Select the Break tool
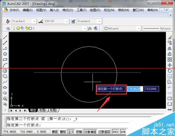Viewport: 175px width, 136px height. [170, 104]
